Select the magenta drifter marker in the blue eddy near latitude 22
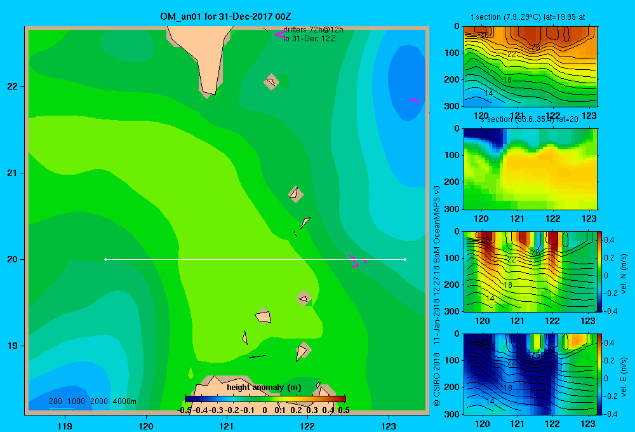 point(414,100)
